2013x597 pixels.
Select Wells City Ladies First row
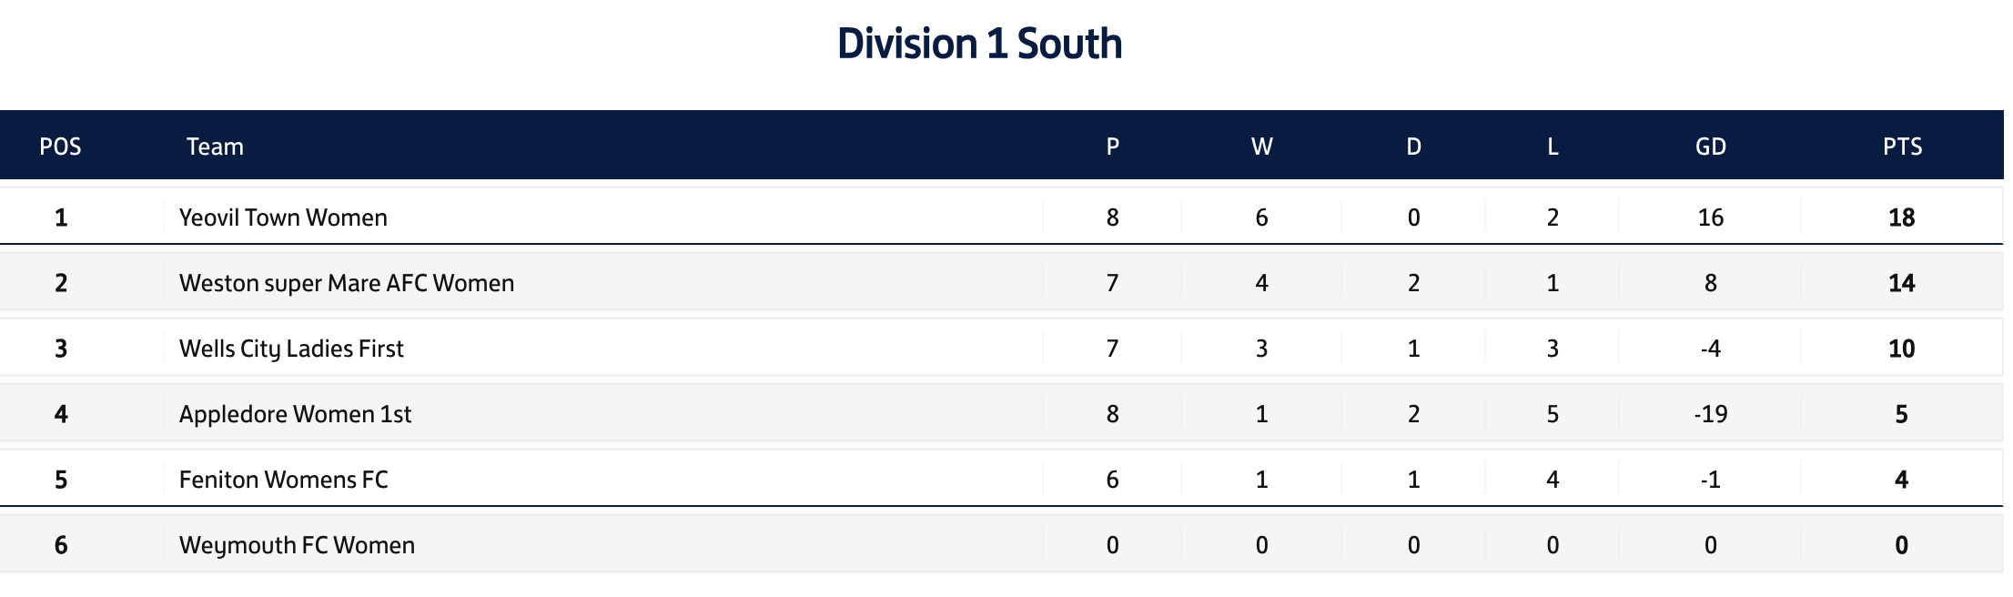[291, 349]
